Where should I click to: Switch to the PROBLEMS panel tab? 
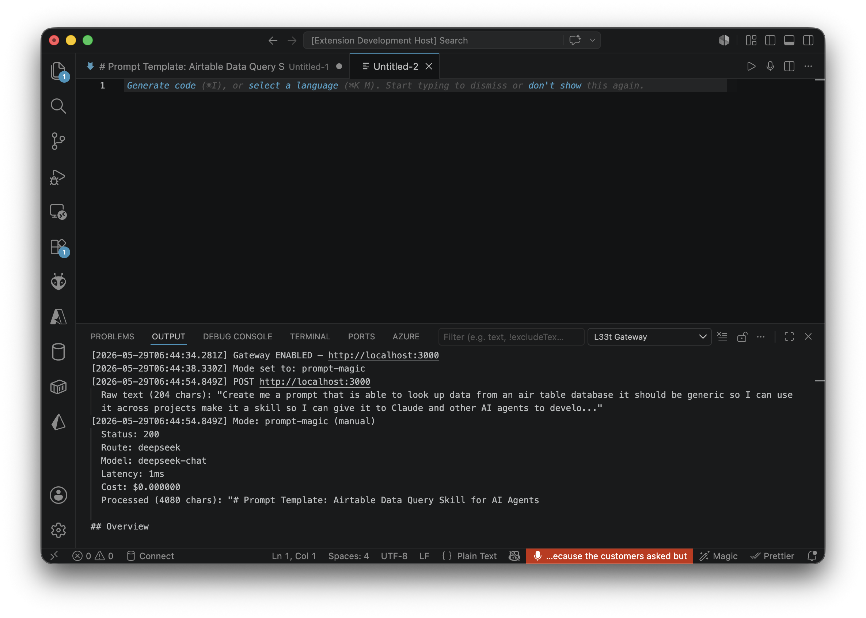coord(112,337)
